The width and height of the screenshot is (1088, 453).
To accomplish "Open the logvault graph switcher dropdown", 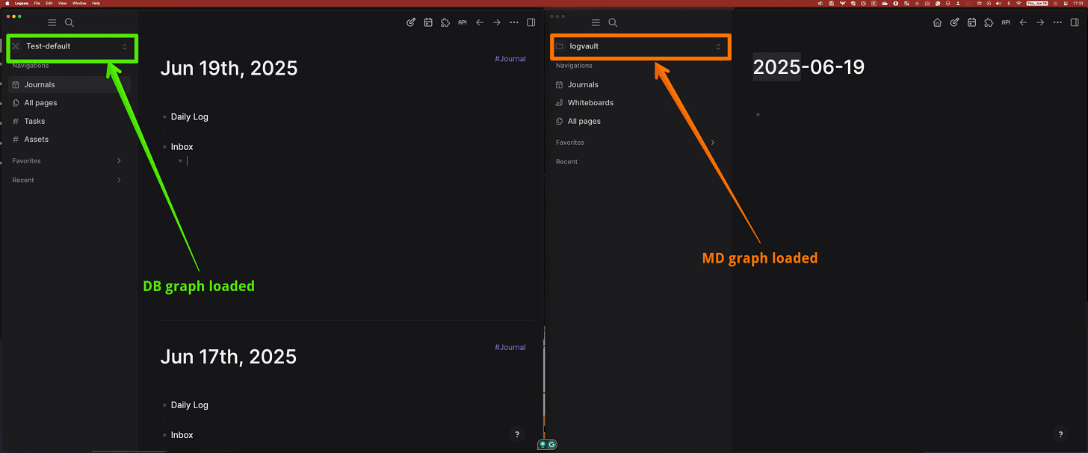I will coord(640,46).
